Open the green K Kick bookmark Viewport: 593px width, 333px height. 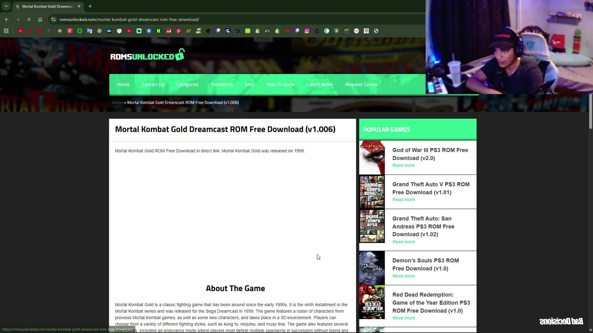158,31
